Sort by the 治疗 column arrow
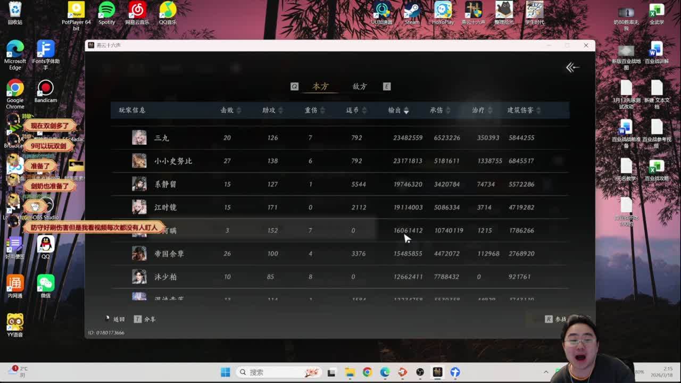This screenshot has width=681, height=383. (x=489, y=110)
